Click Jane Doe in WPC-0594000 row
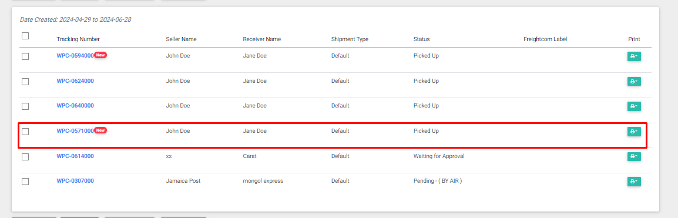 click(254, 56)
